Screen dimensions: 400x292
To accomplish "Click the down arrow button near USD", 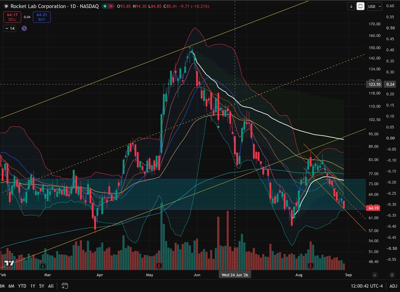I will click(351, 6).
